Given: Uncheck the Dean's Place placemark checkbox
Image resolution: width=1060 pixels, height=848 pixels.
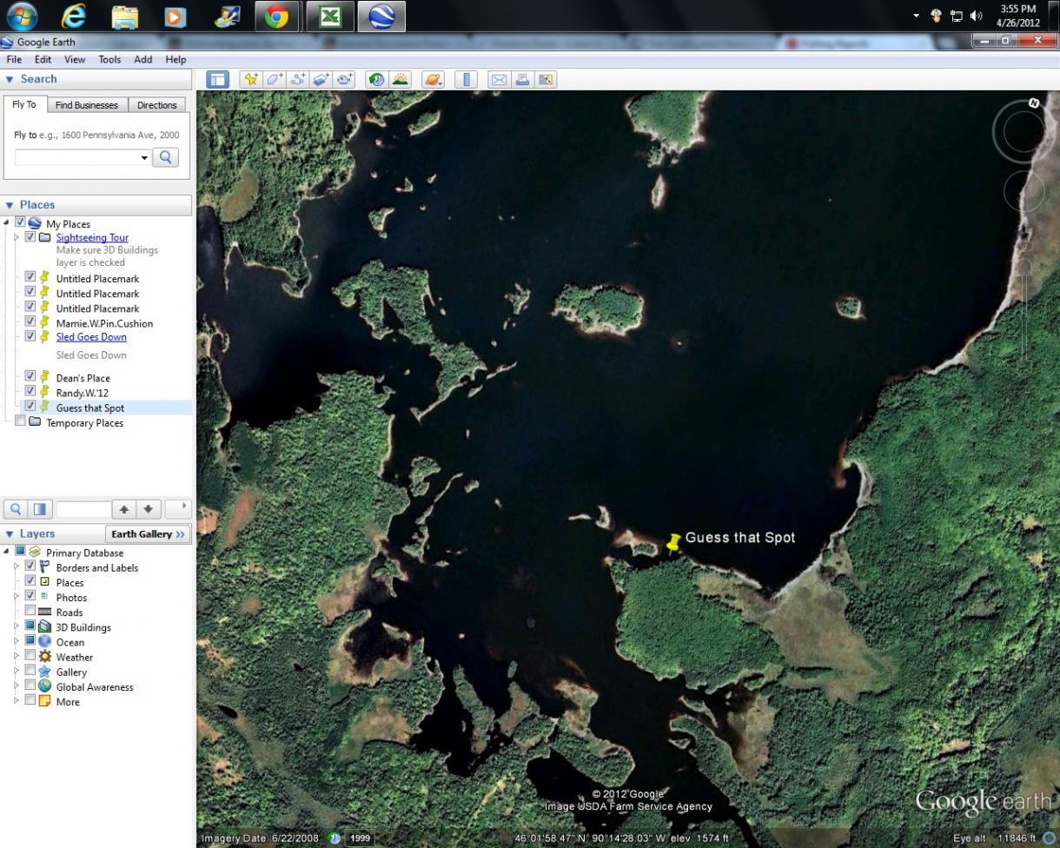Looking at the screenshot, I should tap(30, 377).
